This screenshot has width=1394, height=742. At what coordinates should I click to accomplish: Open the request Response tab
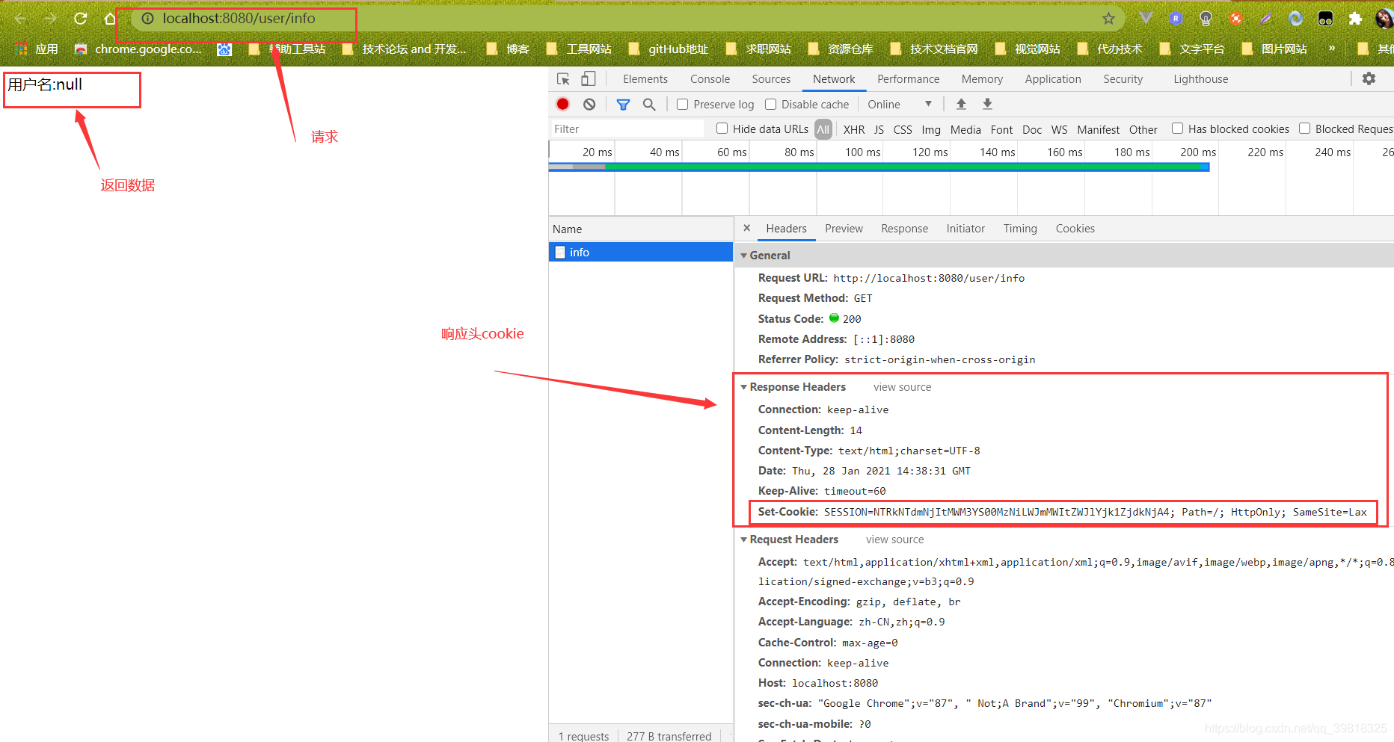[904, 229]
